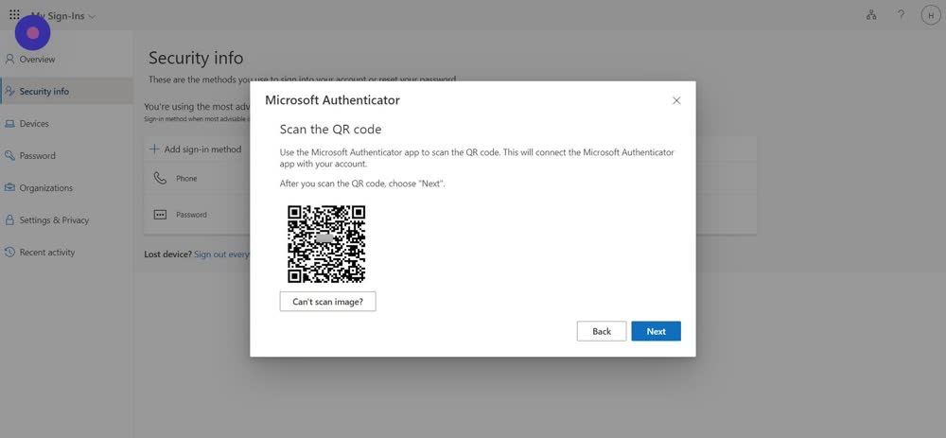Click the 'After you scan the QR code' text
The height and width of the screenshot is (438, 946).
(x=362, y=184)
